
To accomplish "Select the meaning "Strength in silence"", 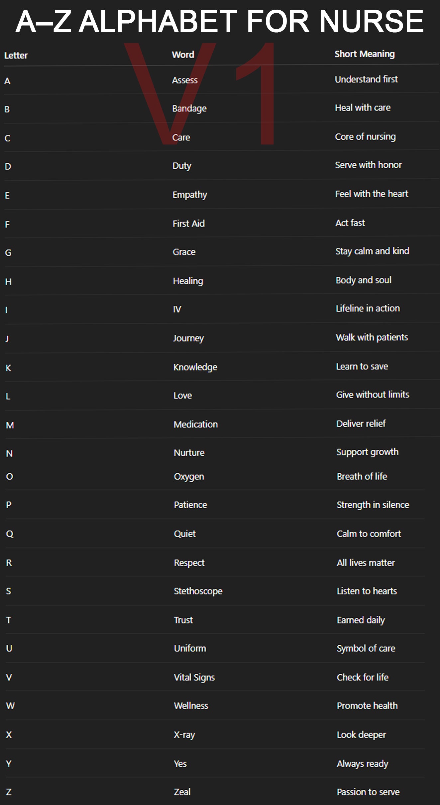I will pyautogui.click(x=373, y=505).
